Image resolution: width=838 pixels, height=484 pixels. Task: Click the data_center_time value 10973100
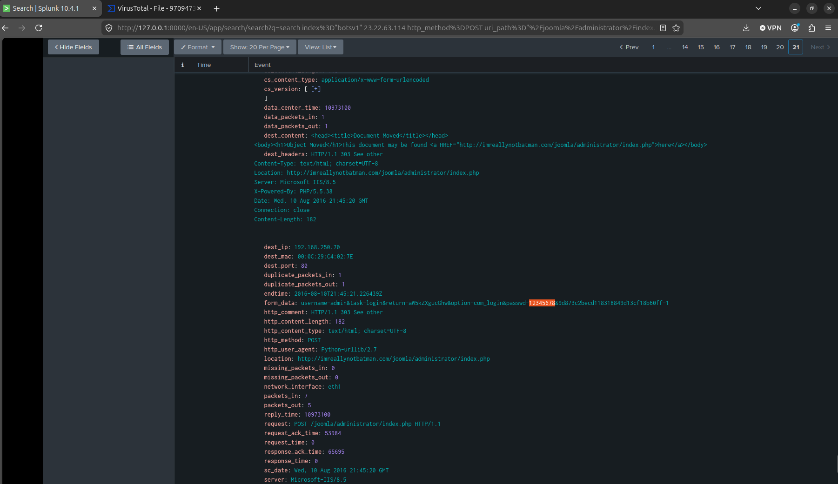[338, 107]
